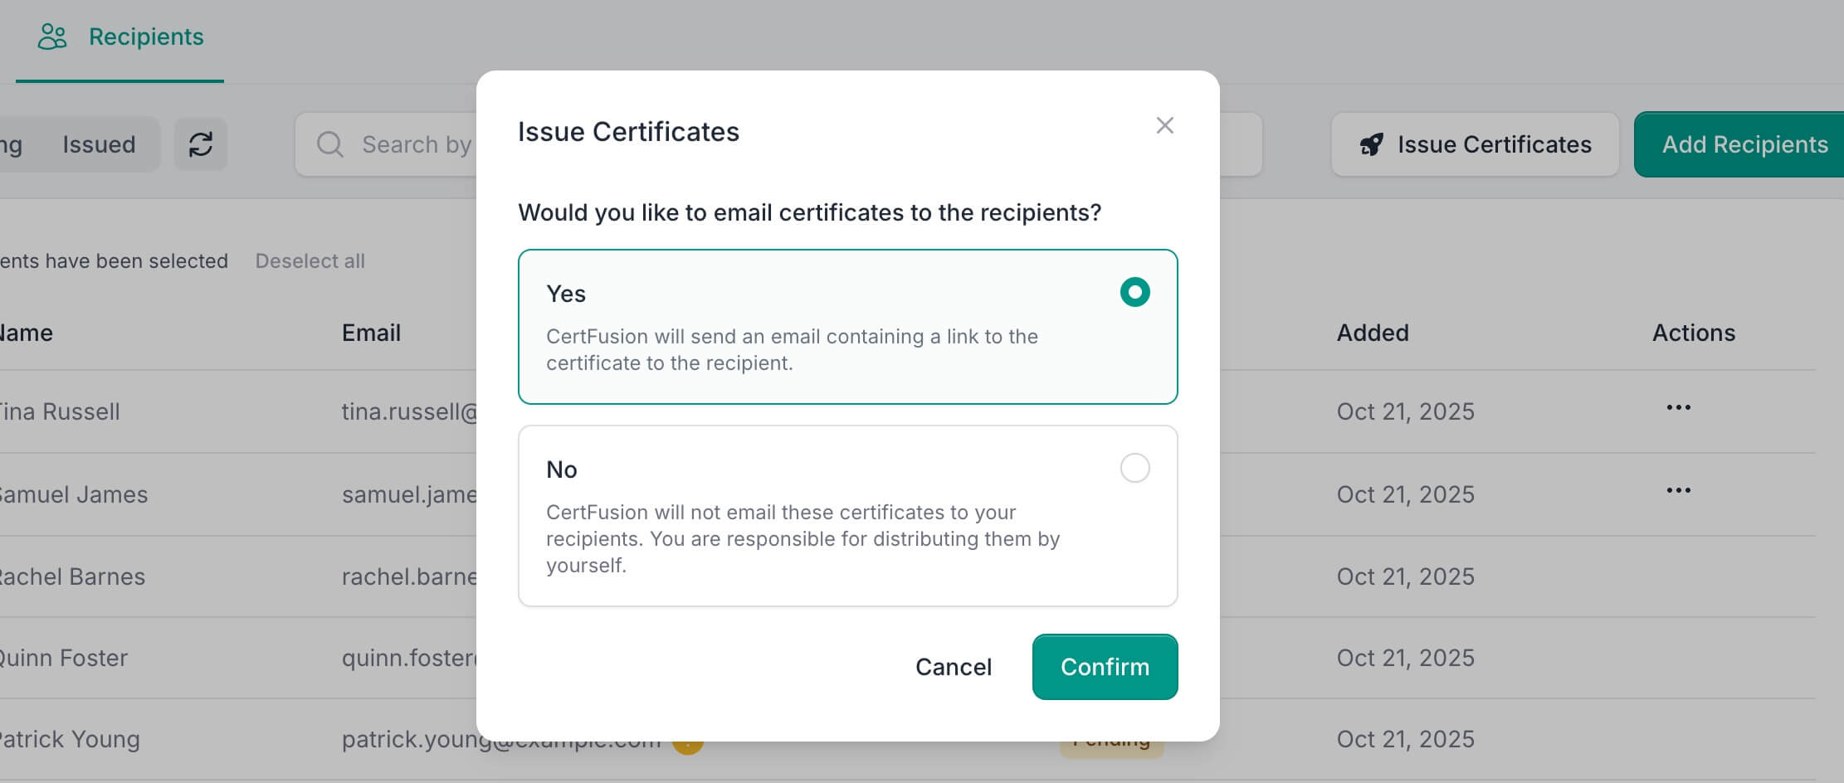The image size is (1844, 783).
Task: Open actions menu for Samuel James
Action: [1678, 491]
